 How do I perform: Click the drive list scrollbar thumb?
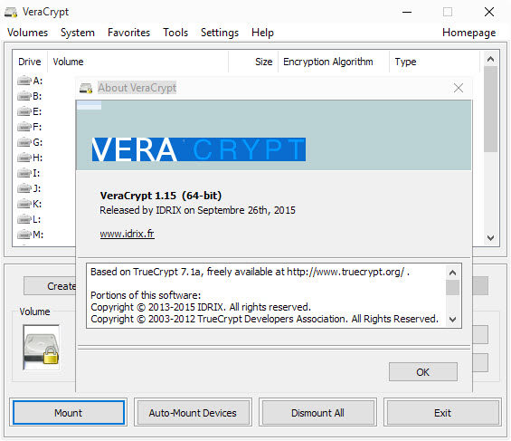point(490,110)
